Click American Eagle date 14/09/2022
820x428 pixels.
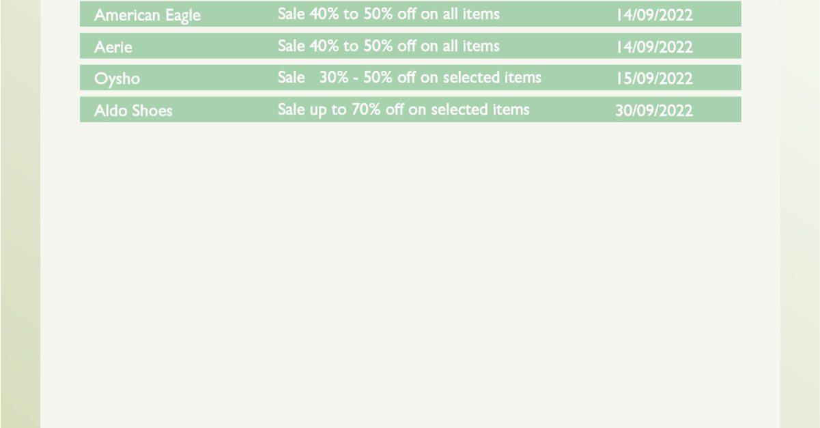pos(654,15)
